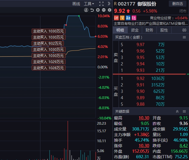Image resolution: width=189 pixels, height=160 pixels.
Task: Click the 跌停 price 8.42
Action: tap(183, 146)
